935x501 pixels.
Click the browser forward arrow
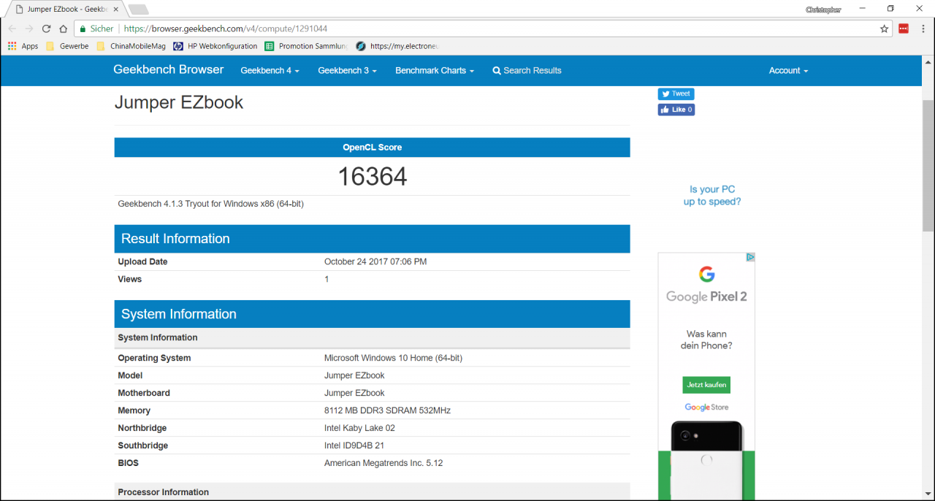(29, 28)
